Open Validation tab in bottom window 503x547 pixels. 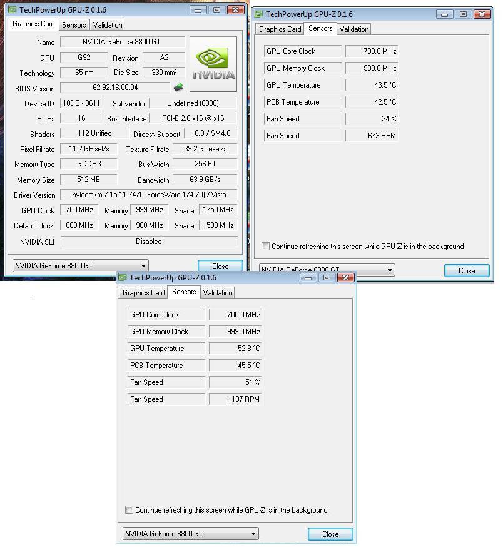coord(218,293)
